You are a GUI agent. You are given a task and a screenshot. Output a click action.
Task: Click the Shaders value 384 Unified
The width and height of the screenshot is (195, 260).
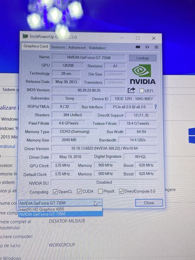[72, 115]
